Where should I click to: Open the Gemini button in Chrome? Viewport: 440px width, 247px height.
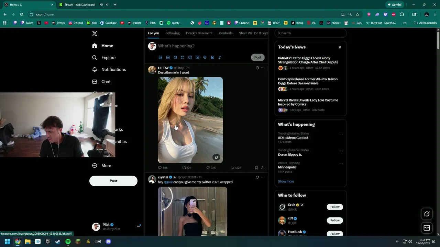394,5
